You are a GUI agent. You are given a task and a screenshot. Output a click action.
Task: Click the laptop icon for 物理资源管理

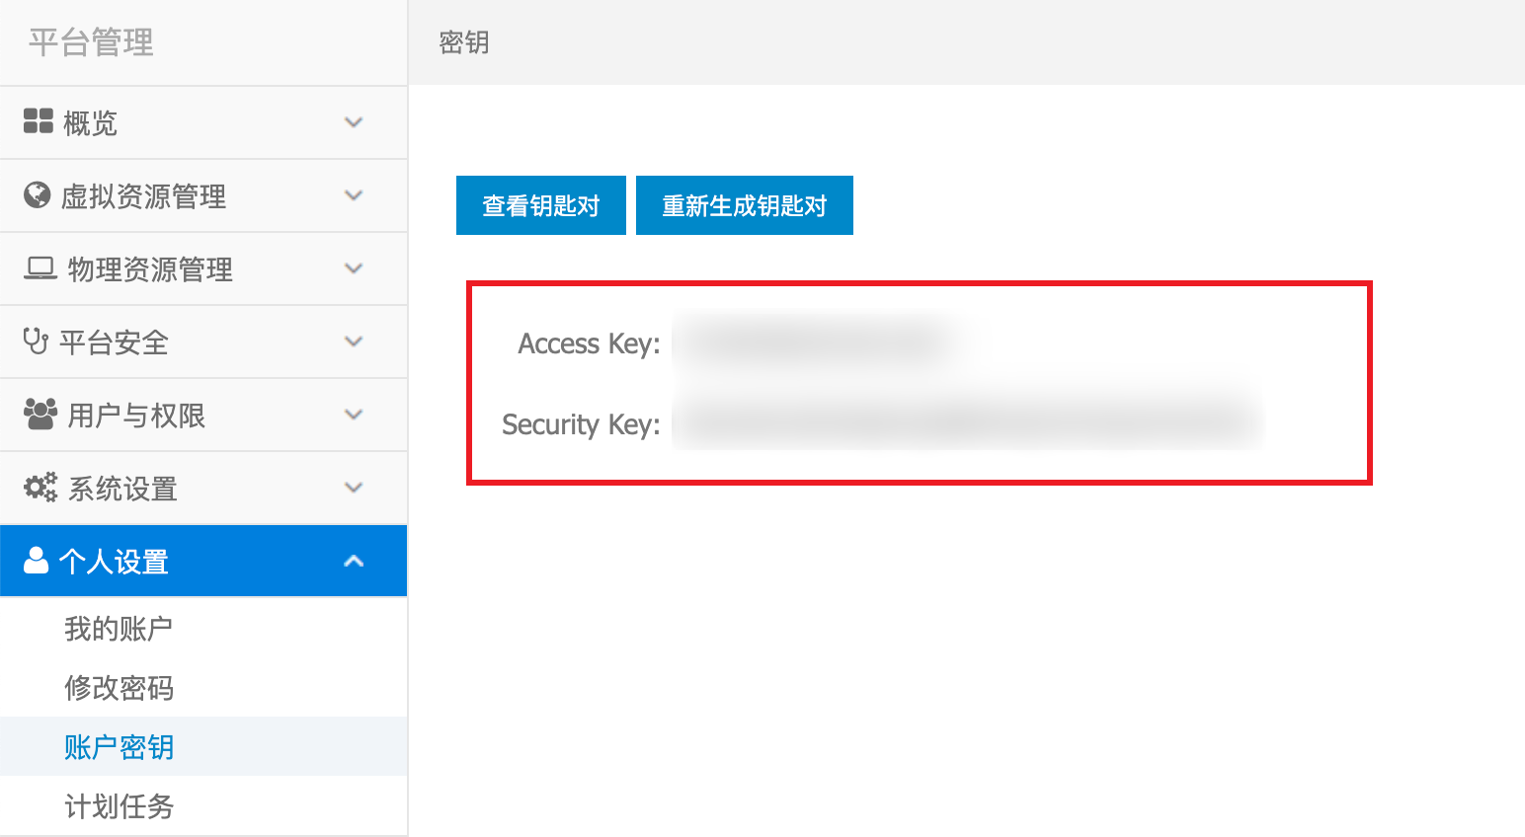click(x=40, y=267)
